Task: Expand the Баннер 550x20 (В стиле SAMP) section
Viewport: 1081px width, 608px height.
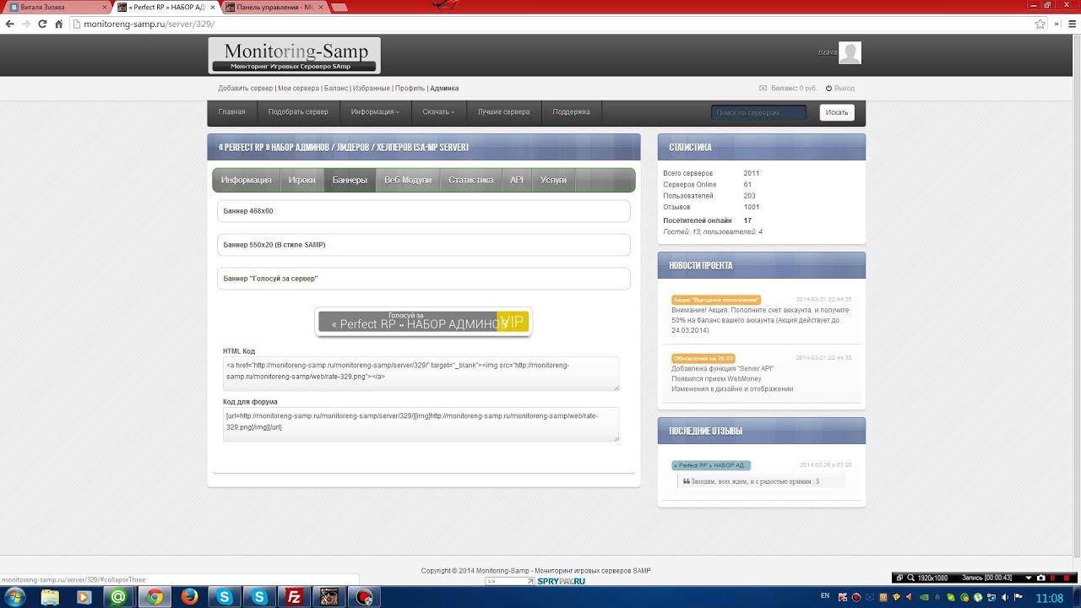Action: tap(423, 245)
